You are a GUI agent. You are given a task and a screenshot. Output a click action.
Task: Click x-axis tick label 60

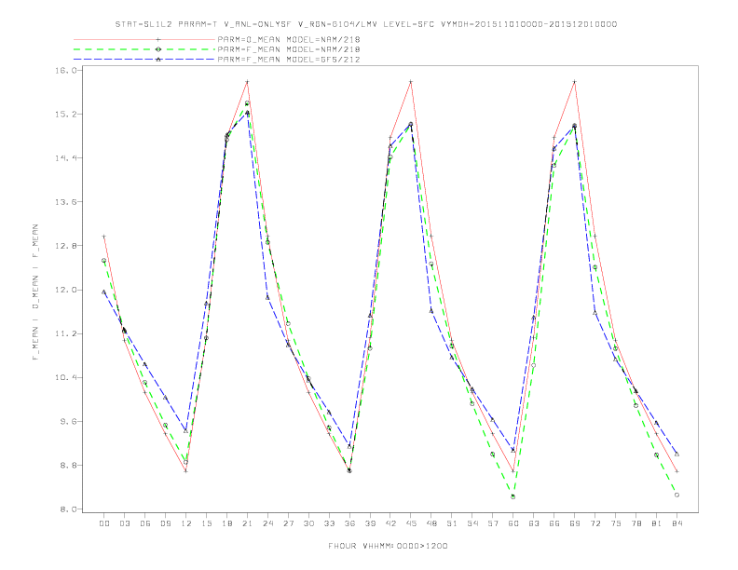[x=513, y=523]
